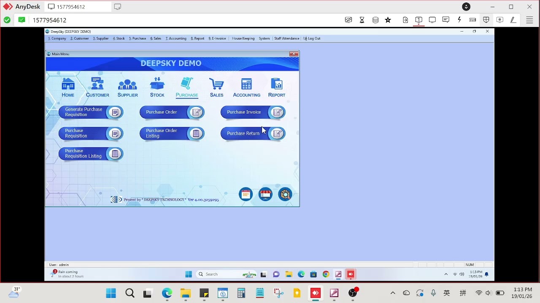
Task: Open the Report module icon
Action: pyautogui.click(x=277, y=88)
